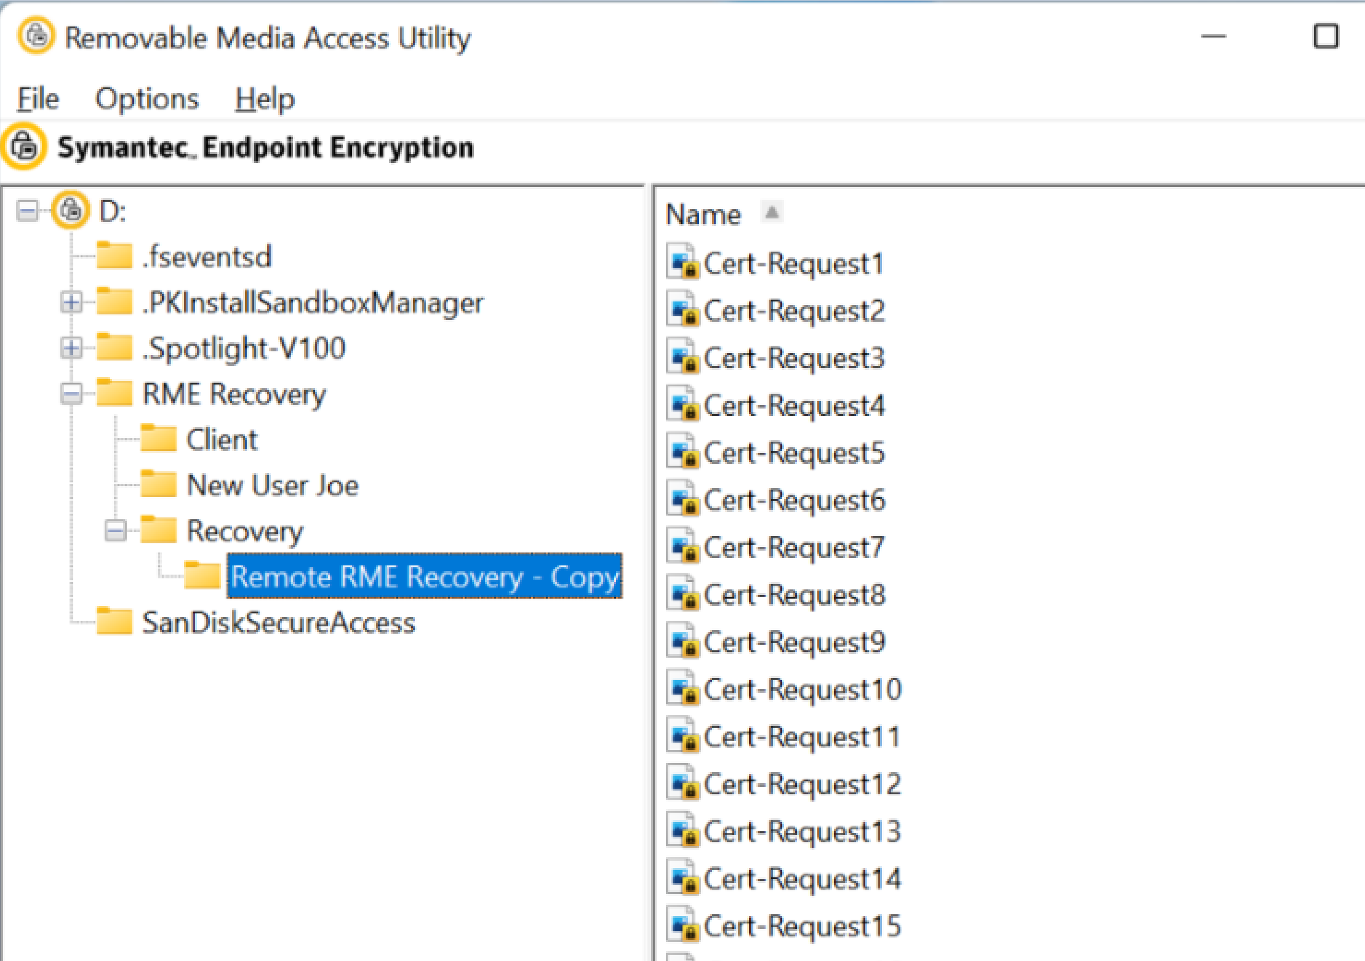1365x961 pixels.
Task: Click the sort arrow beside Name
Action: 772,212
